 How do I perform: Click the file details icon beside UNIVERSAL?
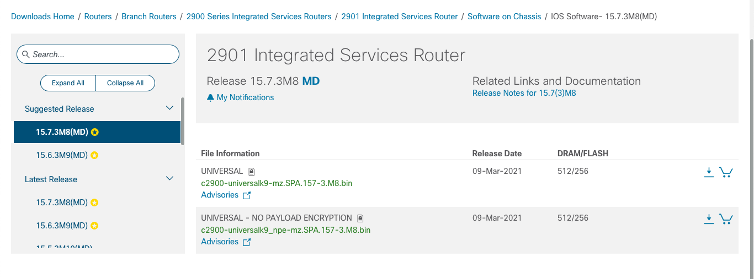[x=251, y=172]
